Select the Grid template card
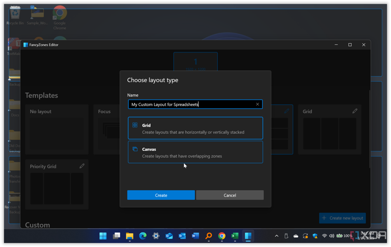Screen dimensions: 391x247 (330, 130)
